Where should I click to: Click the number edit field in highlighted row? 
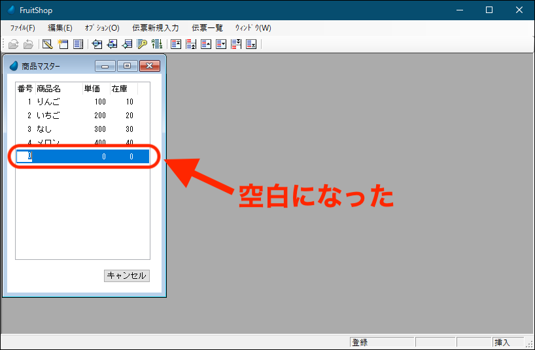point(24,157)
